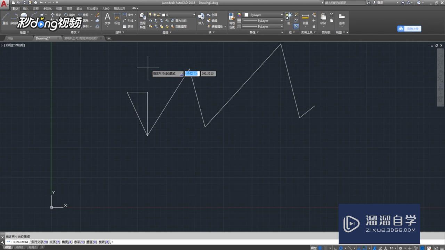Click Match Layer (匹配图层) tool

(178, 26)
